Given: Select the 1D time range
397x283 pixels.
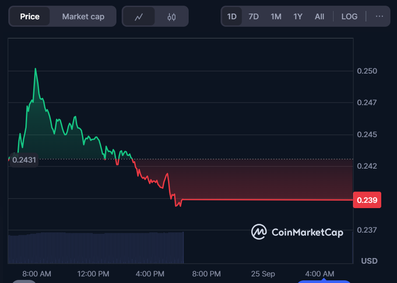Looking at the screenshot, I should tap(232, 17).
